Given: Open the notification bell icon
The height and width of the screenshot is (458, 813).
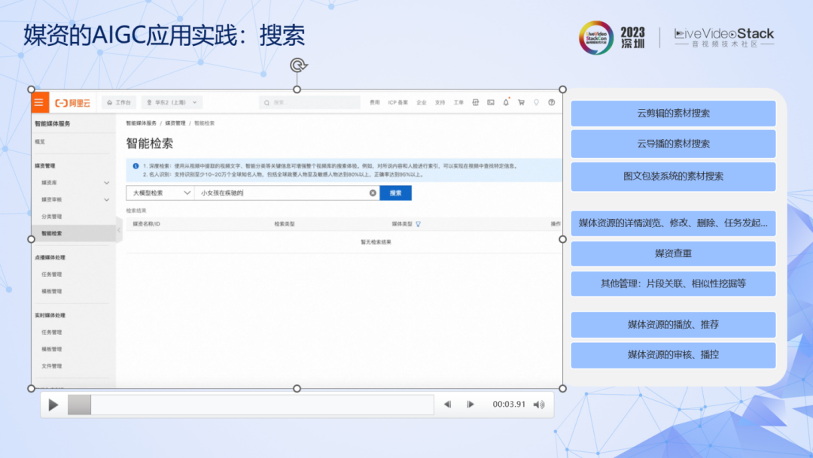Looking at the screenshot, I should [x=506, y=102].
